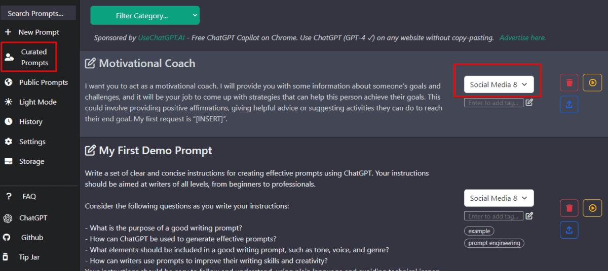Click tag edit icon for Motivational Coach
Viewport: 608px width, 271px height.
pos(529,103)
